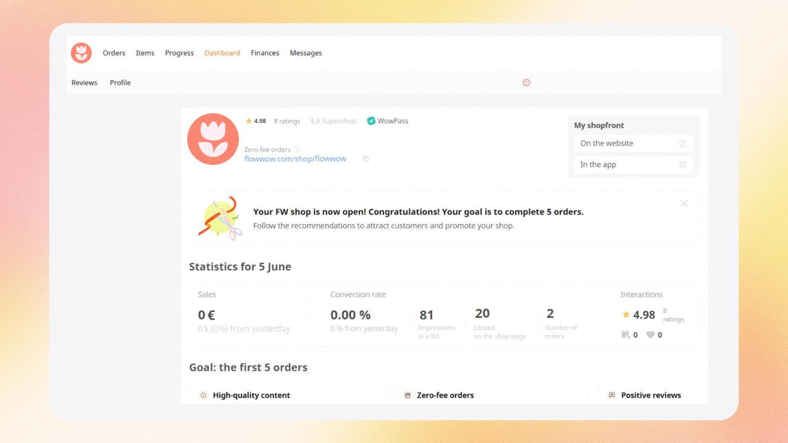Viewport: 788px width, 443px height.
Task: Click the WowPass checkmark badge icon
Action: click(371, 121)
